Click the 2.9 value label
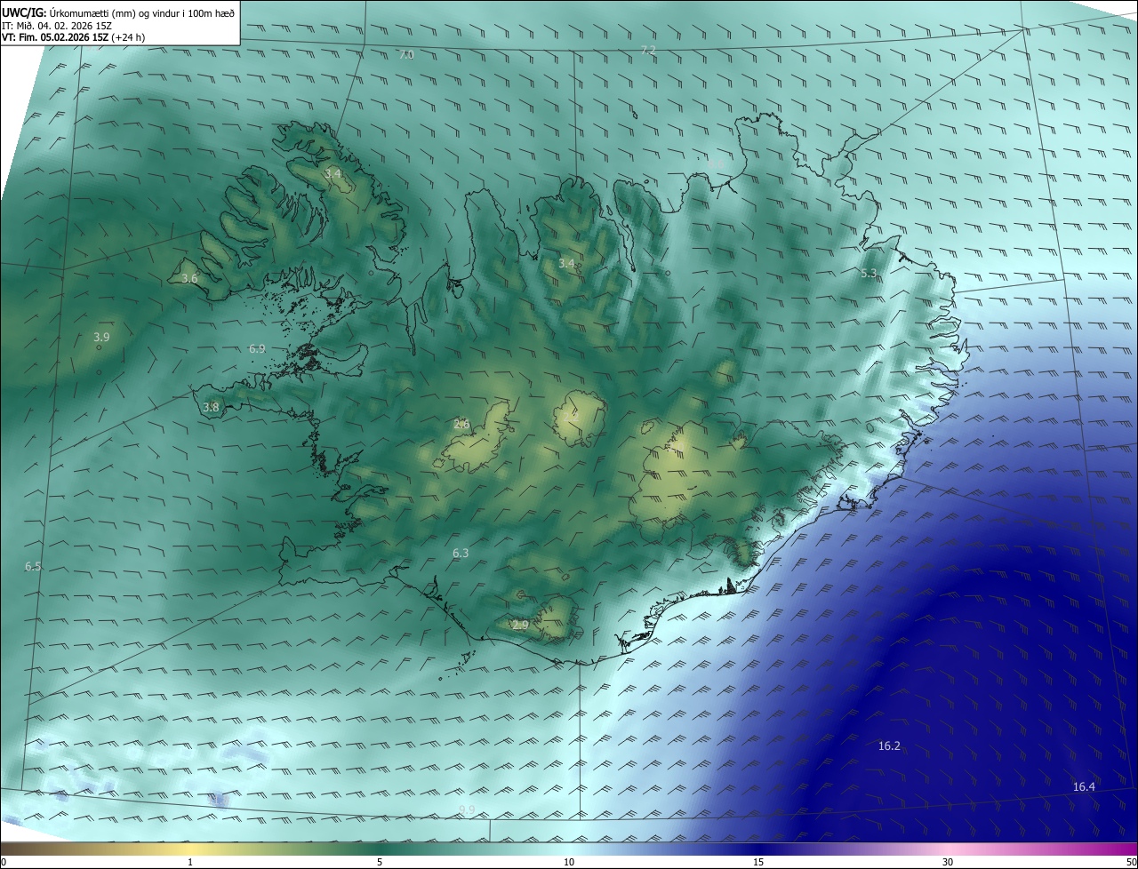The height and width of the screenshot is (869, 1138). [520, 625]
